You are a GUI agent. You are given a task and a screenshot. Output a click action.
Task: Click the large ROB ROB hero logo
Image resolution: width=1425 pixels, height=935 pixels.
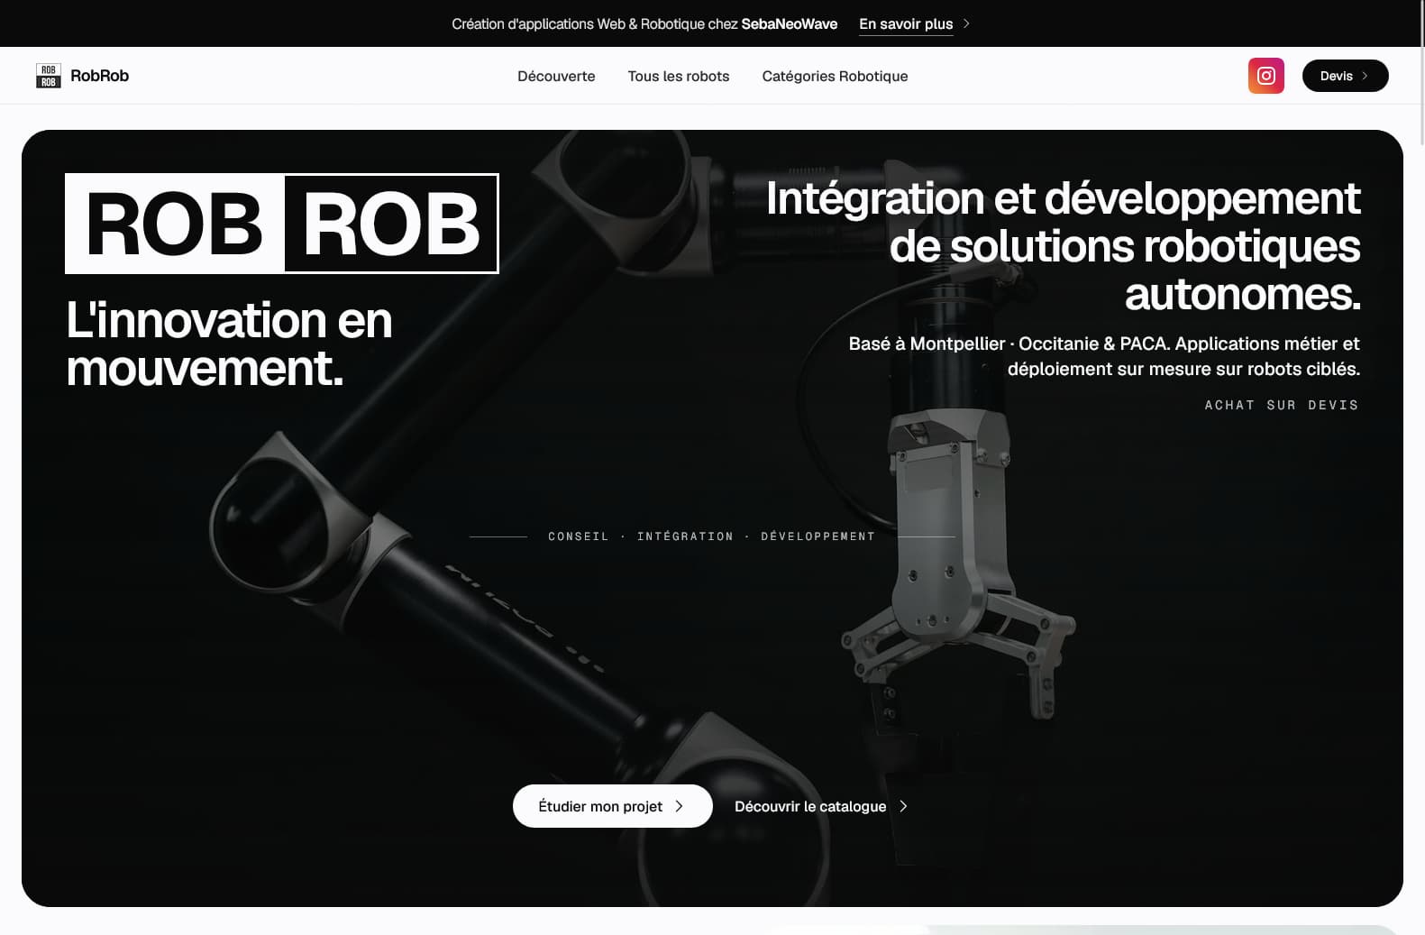coord(282,224)
